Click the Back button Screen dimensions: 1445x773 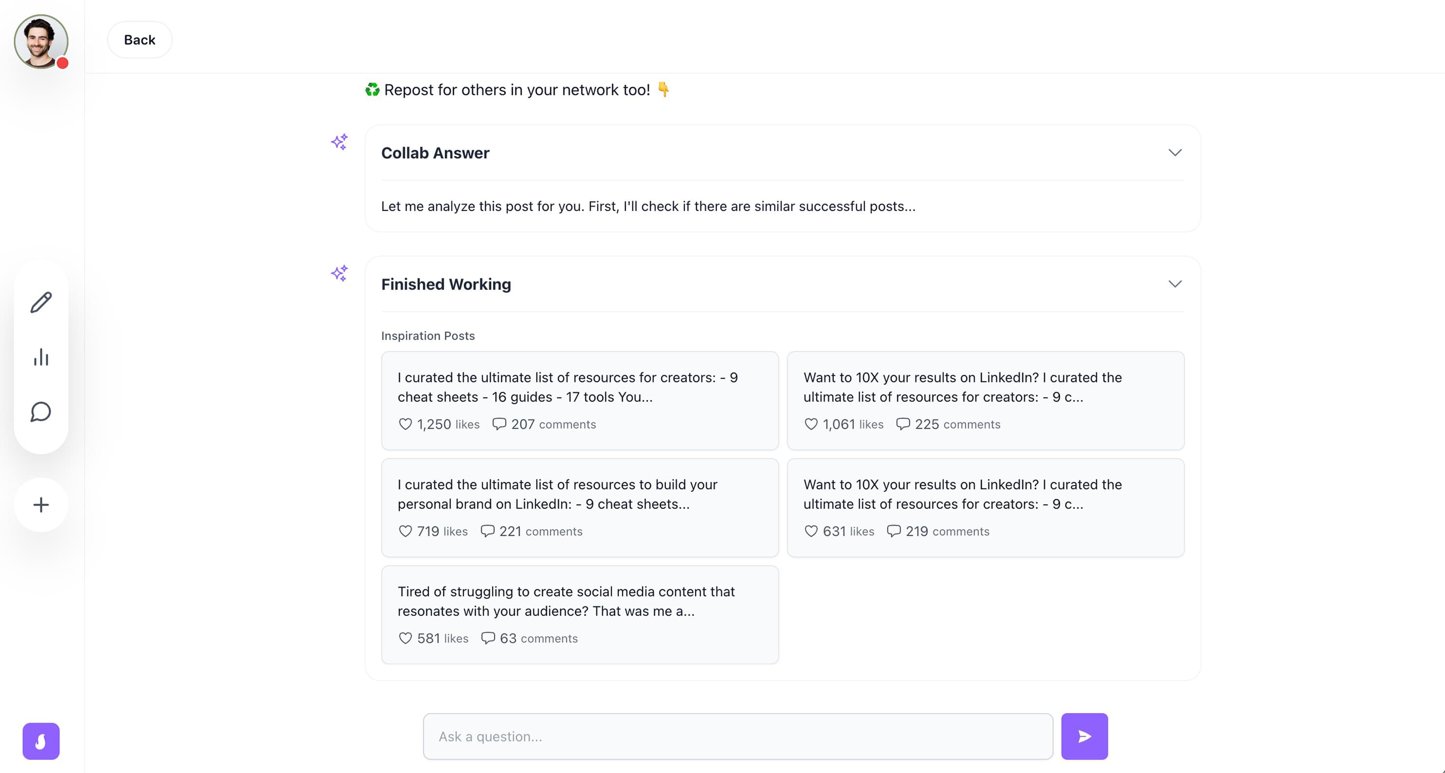click(139, 39)
